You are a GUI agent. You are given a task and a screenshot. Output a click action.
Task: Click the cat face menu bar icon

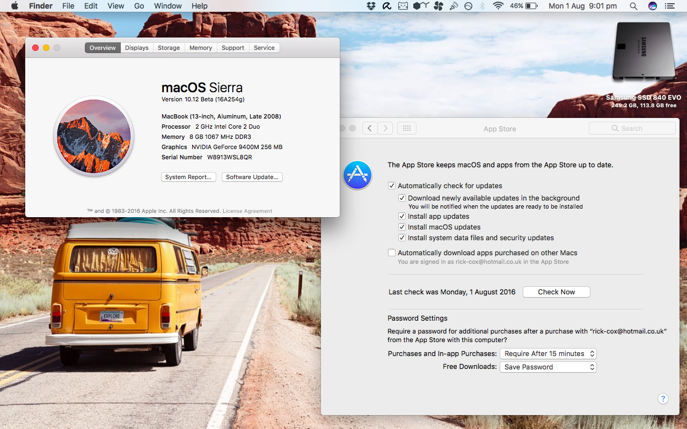pos(403,6)
